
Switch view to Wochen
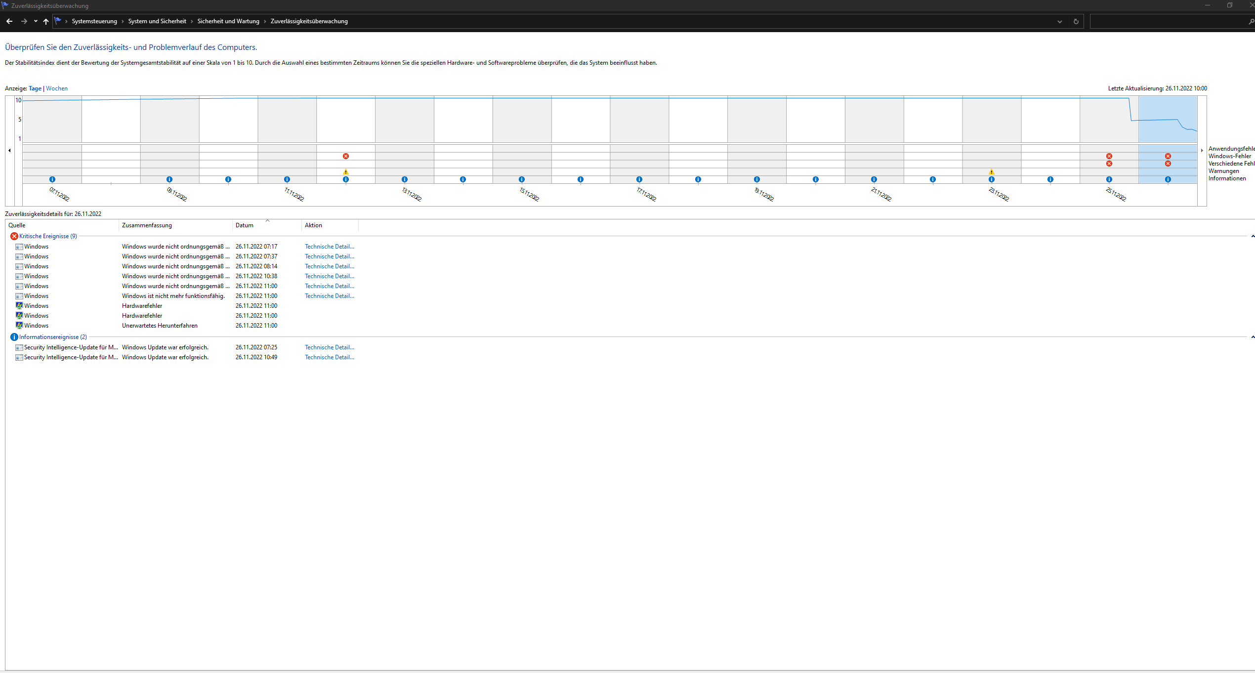tap(57, 88)
